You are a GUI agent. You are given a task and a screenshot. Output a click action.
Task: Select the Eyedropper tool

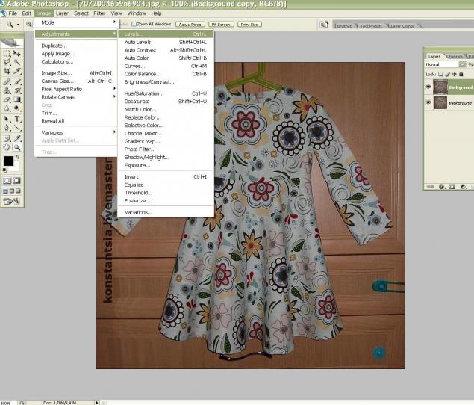[17, 139]
